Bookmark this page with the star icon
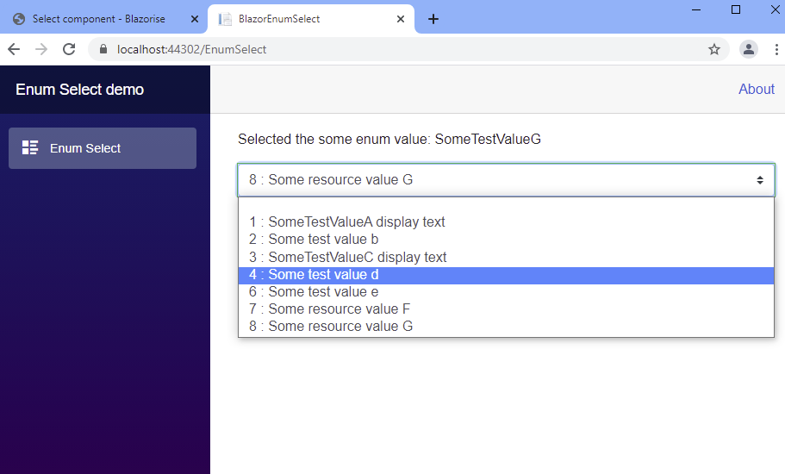 click(x=714, y=49)
